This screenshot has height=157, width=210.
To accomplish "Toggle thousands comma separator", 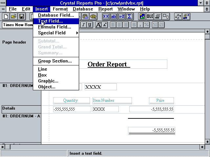I will 140,25.
